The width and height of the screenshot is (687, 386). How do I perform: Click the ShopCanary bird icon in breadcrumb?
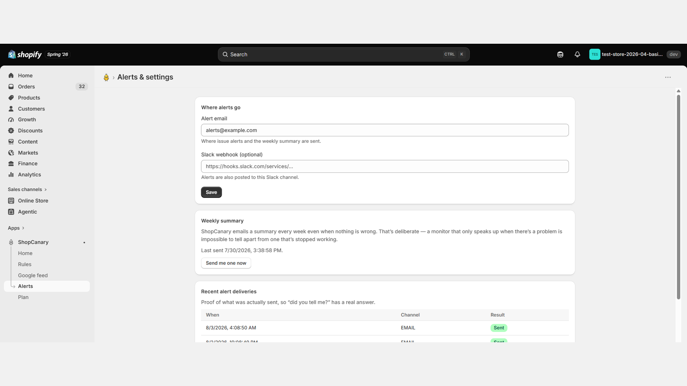pos(106,77)
